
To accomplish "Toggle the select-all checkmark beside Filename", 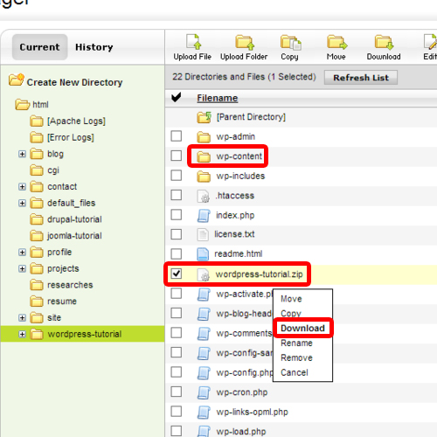I will [177, 98].
